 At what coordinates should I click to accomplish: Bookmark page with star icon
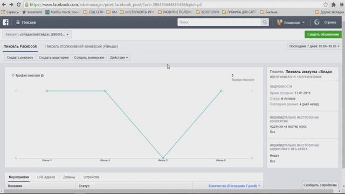pyautogui.click(x=326, y=5)
